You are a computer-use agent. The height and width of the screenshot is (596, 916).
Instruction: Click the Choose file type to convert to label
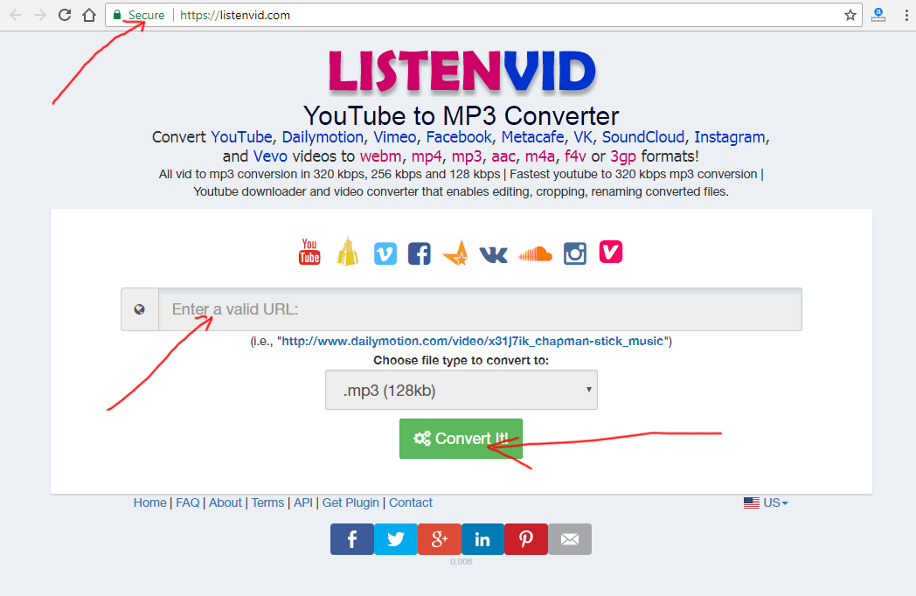pos(461,360)
